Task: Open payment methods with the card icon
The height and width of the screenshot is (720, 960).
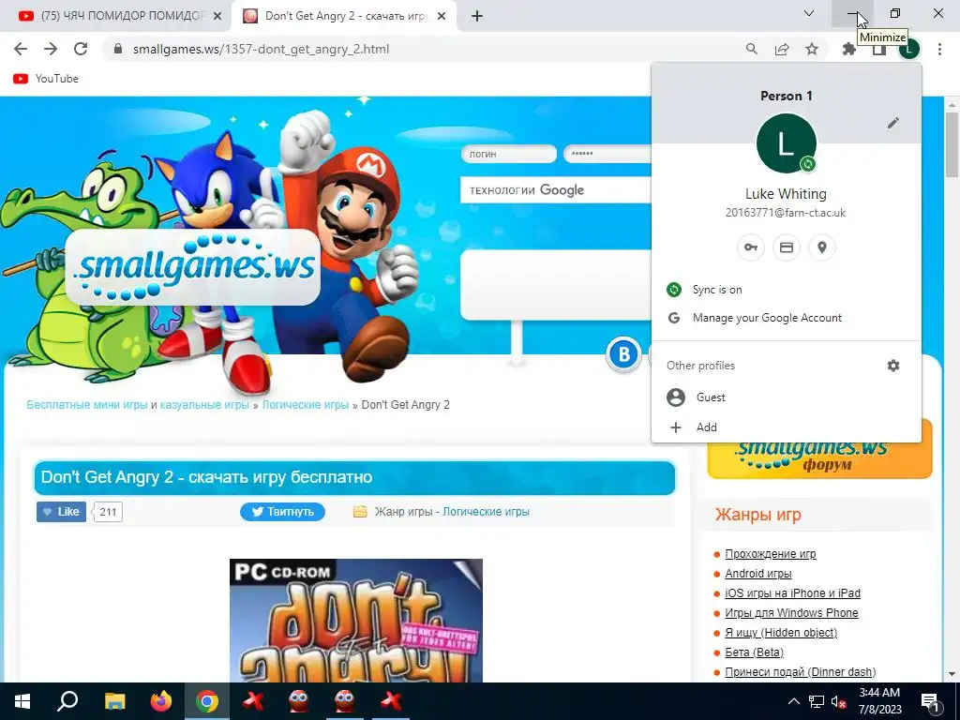Action: click(787, 247)
